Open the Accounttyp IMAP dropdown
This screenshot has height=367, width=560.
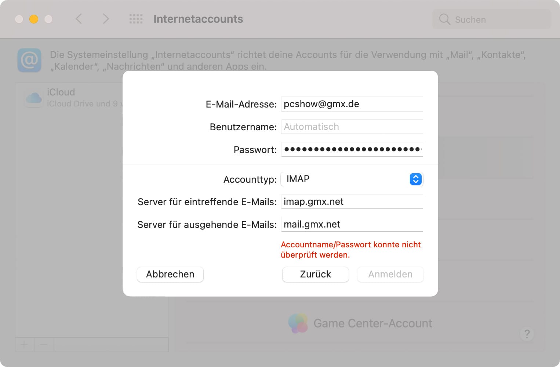click(352, 179)
